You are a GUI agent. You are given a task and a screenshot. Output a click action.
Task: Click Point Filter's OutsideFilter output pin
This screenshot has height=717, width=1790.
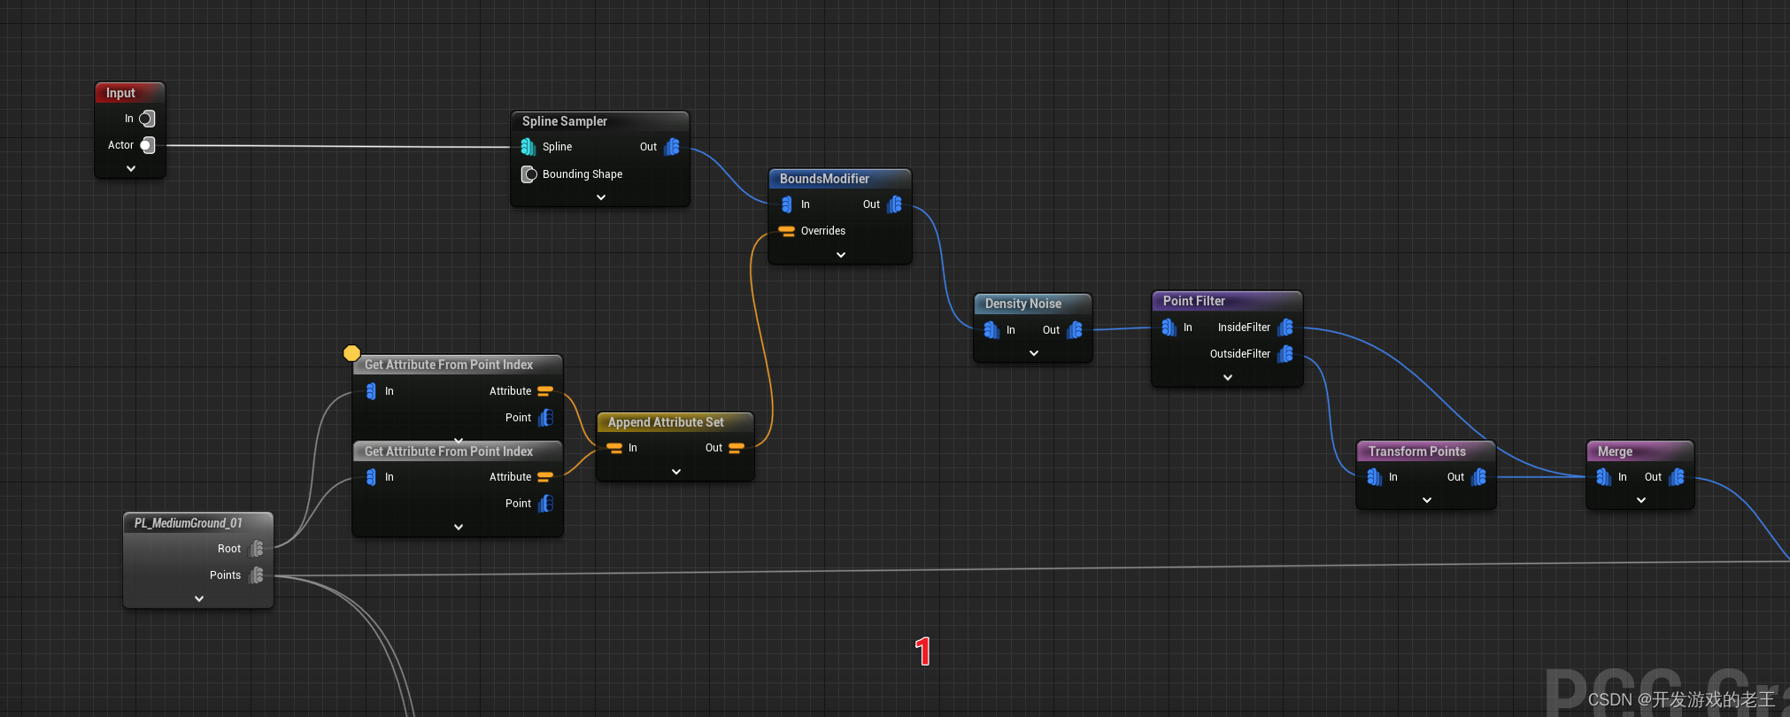pos(1285,354)
